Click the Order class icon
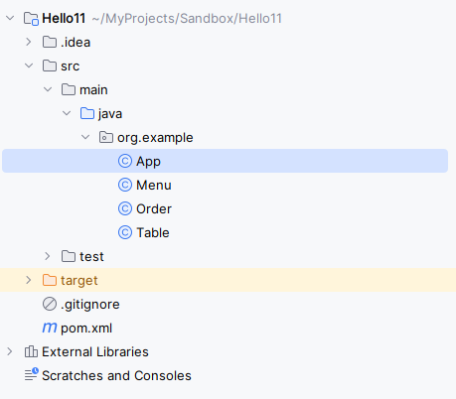The width and height of the screenshot is (456, 399). [125, 209]
